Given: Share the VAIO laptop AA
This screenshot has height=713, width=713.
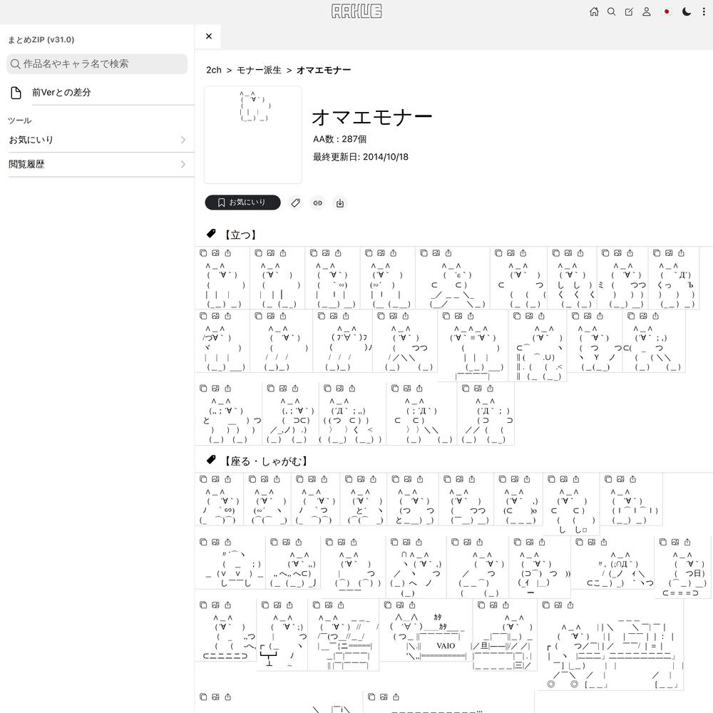Looking at the screenshot, I should point(412,605).
